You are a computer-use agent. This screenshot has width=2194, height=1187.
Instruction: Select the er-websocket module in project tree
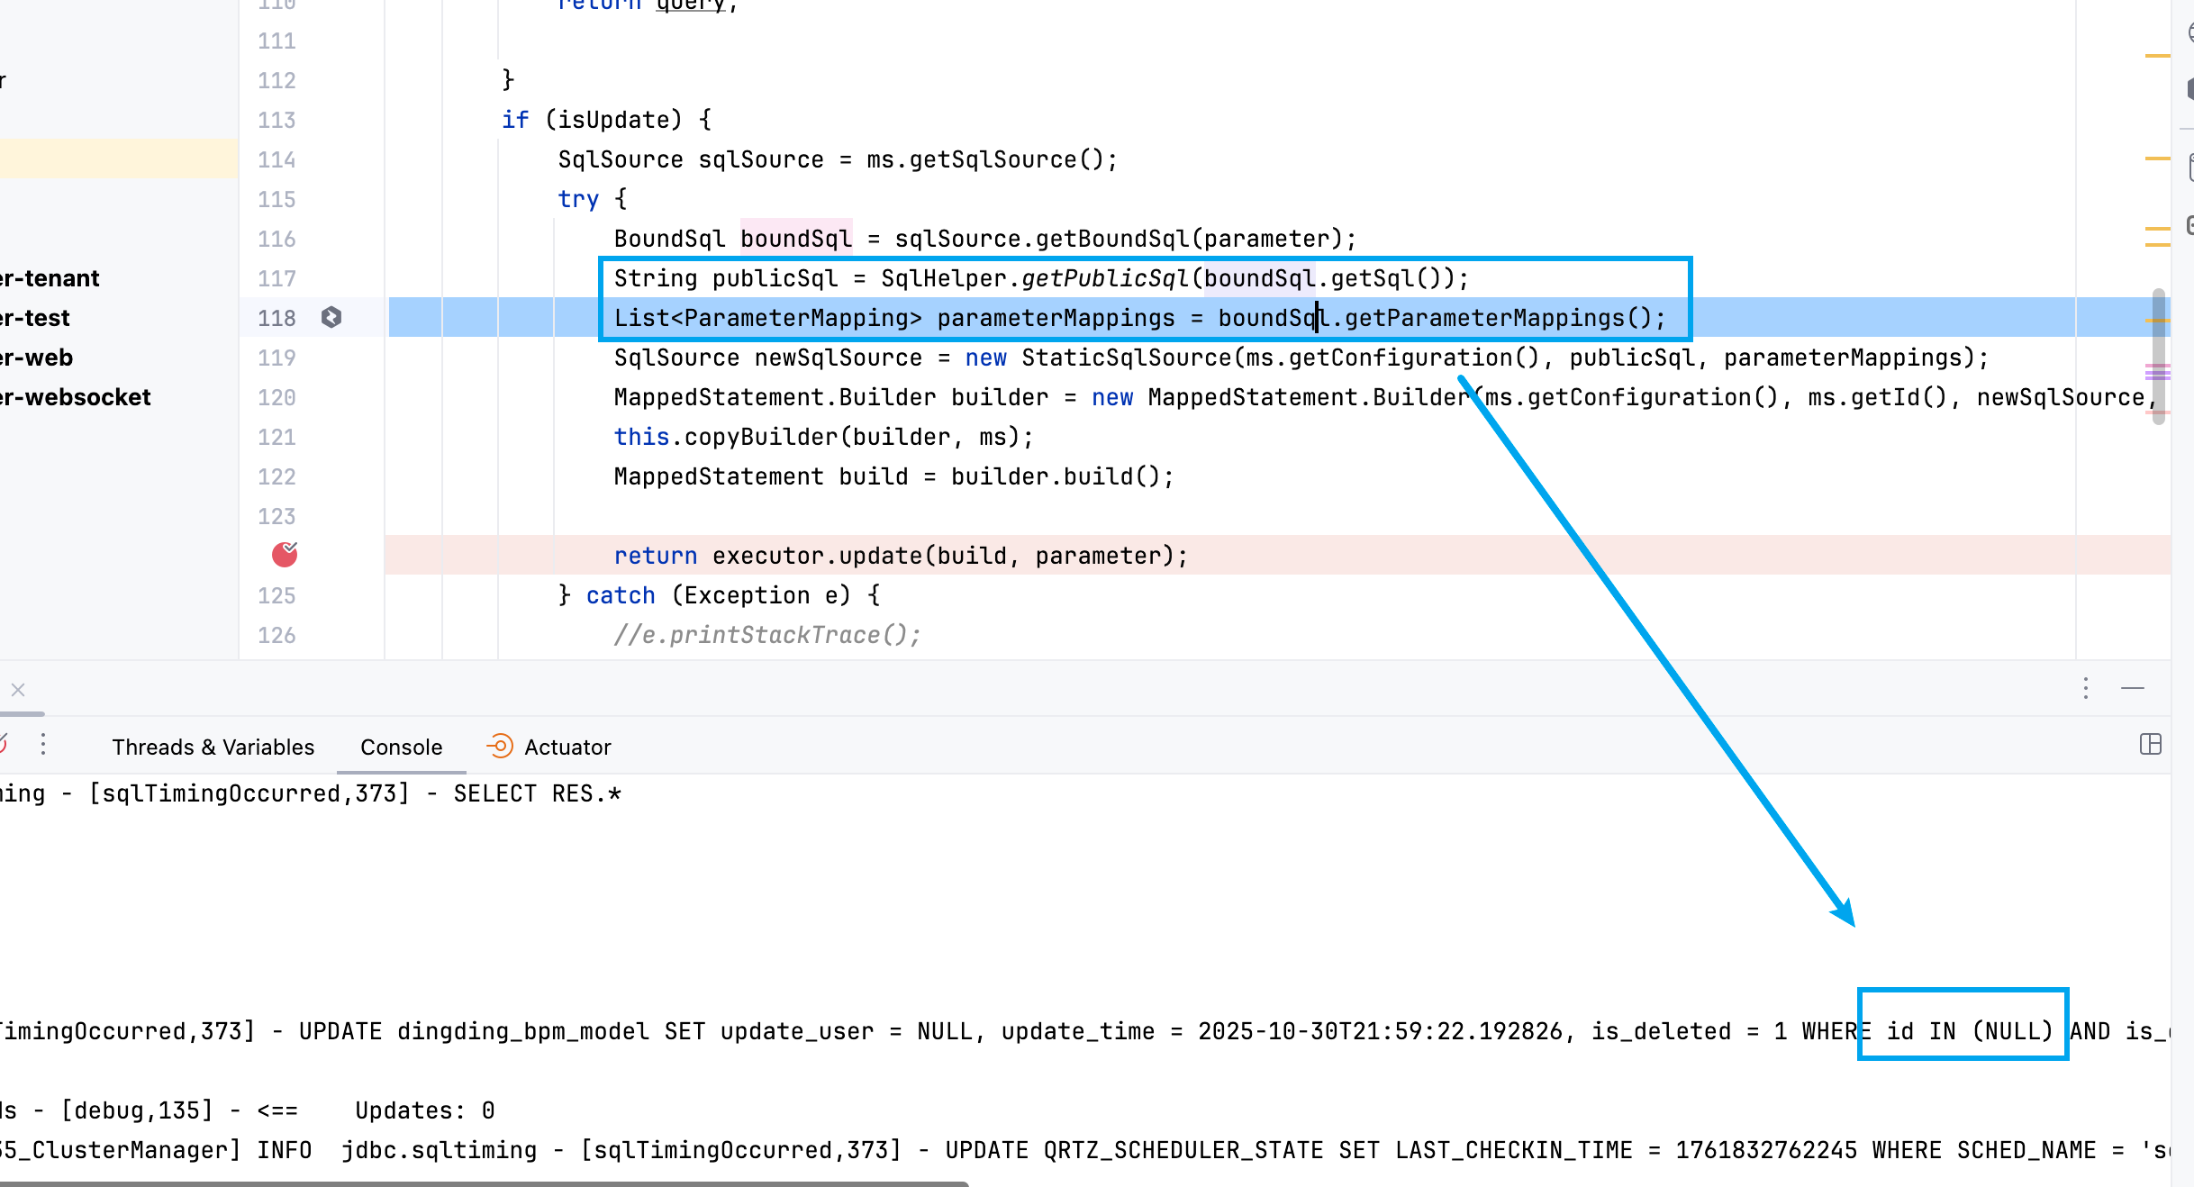[76, 397]
